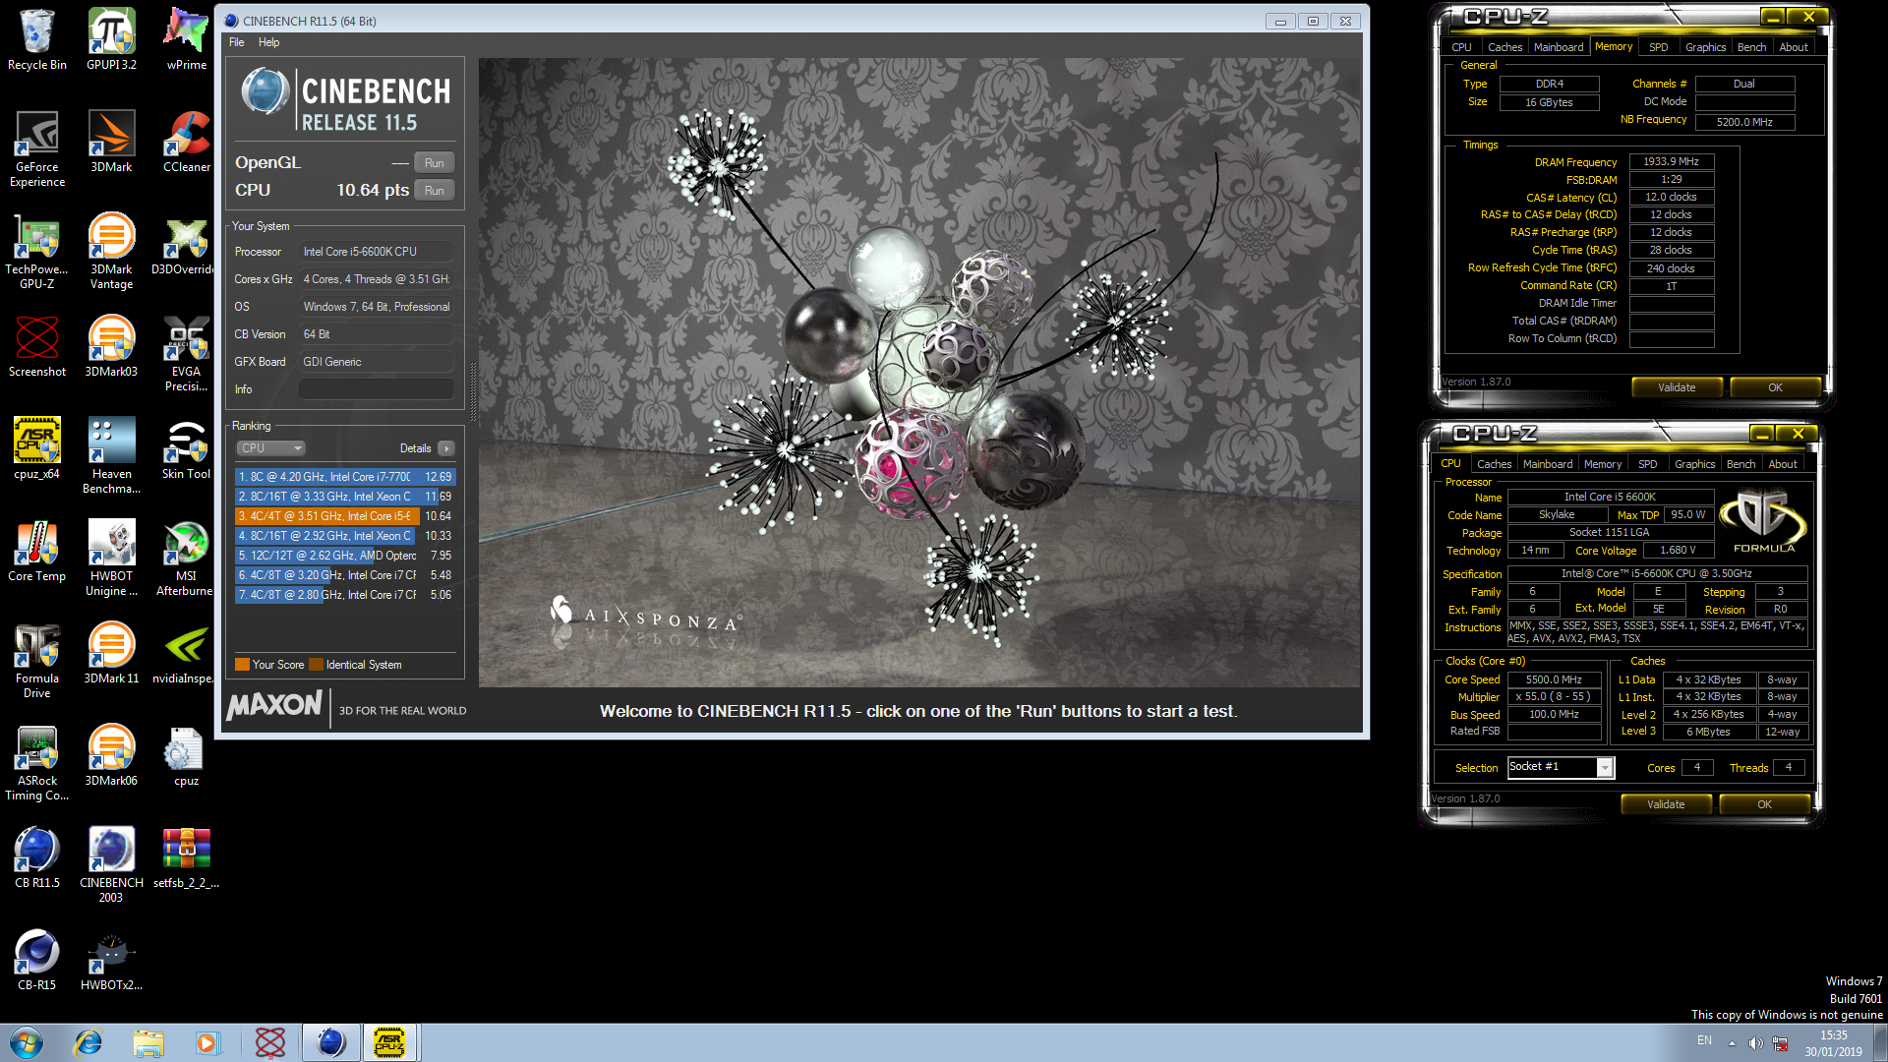Open CCleaner desktop shortcut
Screen dimensions: 1888x1062
(x=186, y=142)
